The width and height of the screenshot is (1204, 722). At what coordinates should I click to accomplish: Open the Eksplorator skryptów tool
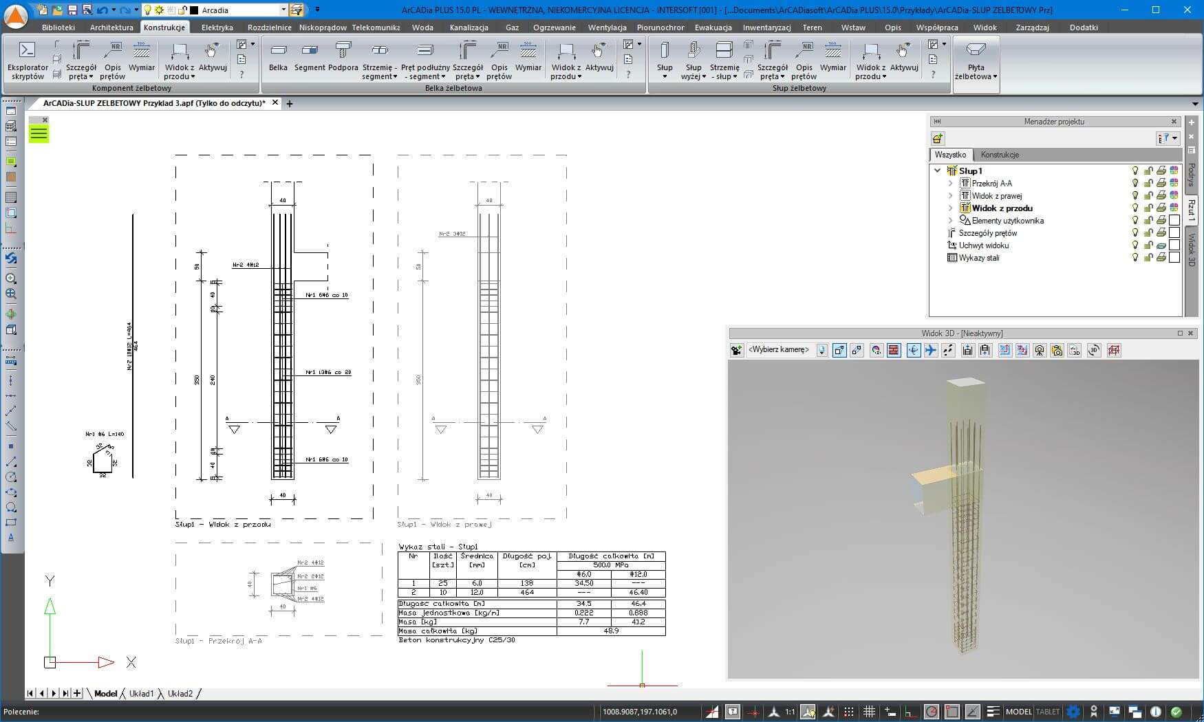pyautogui.click(x=27, y=61)
